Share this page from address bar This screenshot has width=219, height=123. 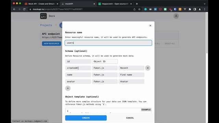pyautogui.click(x=134, y=9)
